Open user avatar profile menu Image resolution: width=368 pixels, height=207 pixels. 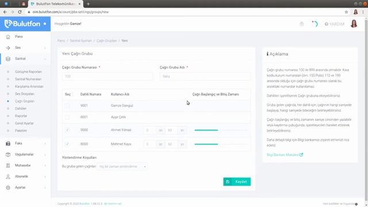pyautogui.click(x=354, y=24)
